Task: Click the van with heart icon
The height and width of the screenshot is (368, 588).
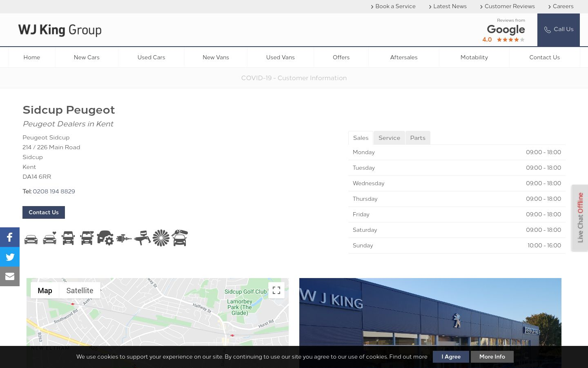Action: (87, 238)
